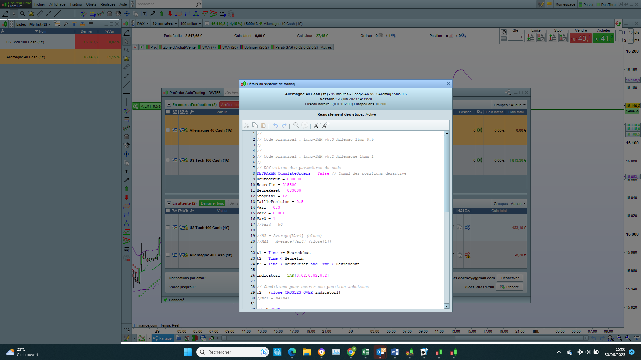Open the Trading menu
641x360 pixels.
click(x=75, y=4)
